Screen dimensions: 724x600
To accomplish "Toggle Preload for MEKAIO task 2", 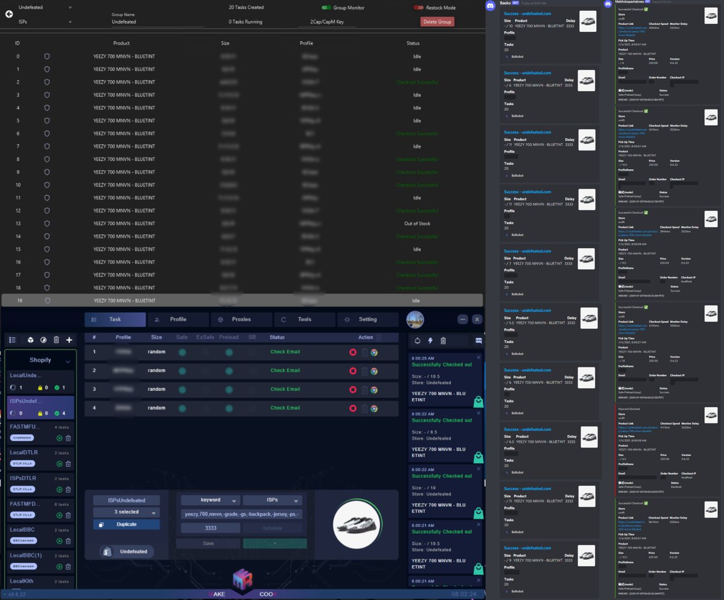I will [x=229, y=370].
